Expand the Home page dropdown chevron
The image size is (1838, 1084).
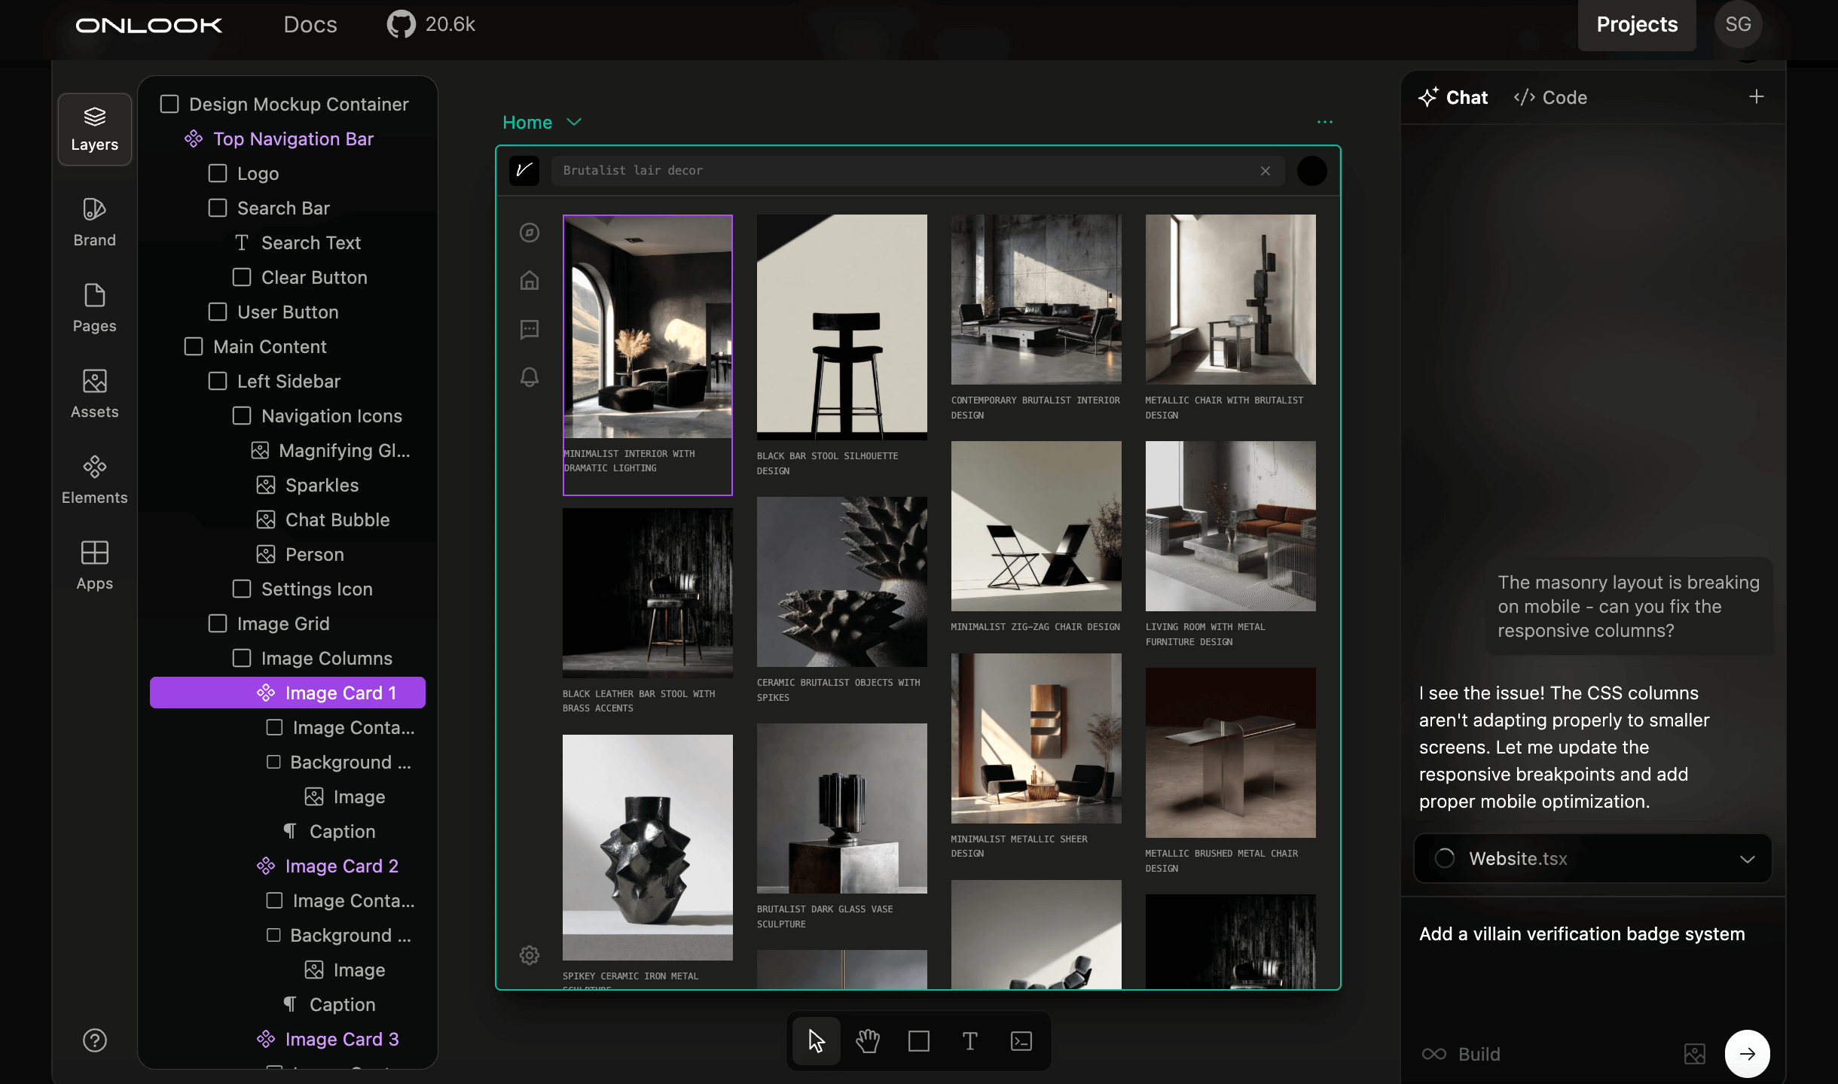(x=574, y=122)
